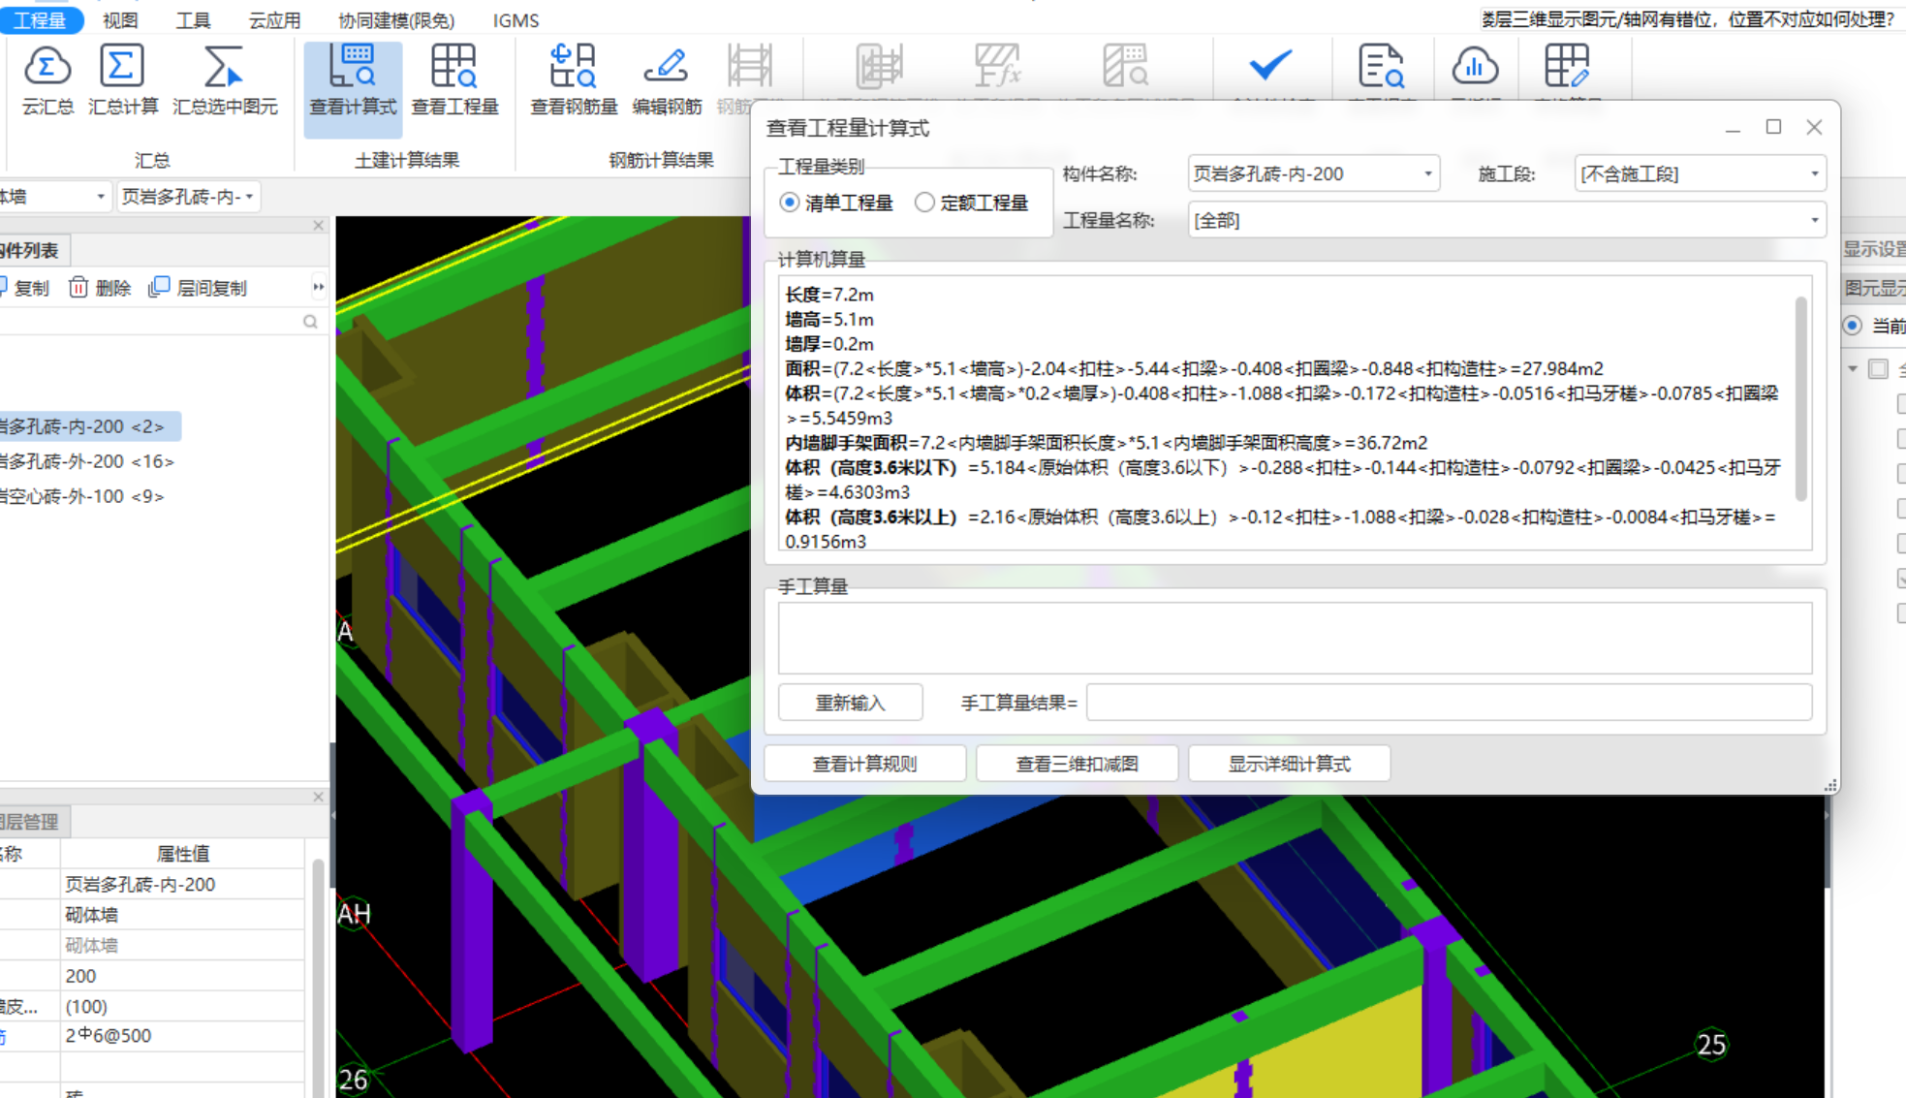Select the 定额工程量 radio option
The image size is (1906, 1098).
(x=925, y=203)
